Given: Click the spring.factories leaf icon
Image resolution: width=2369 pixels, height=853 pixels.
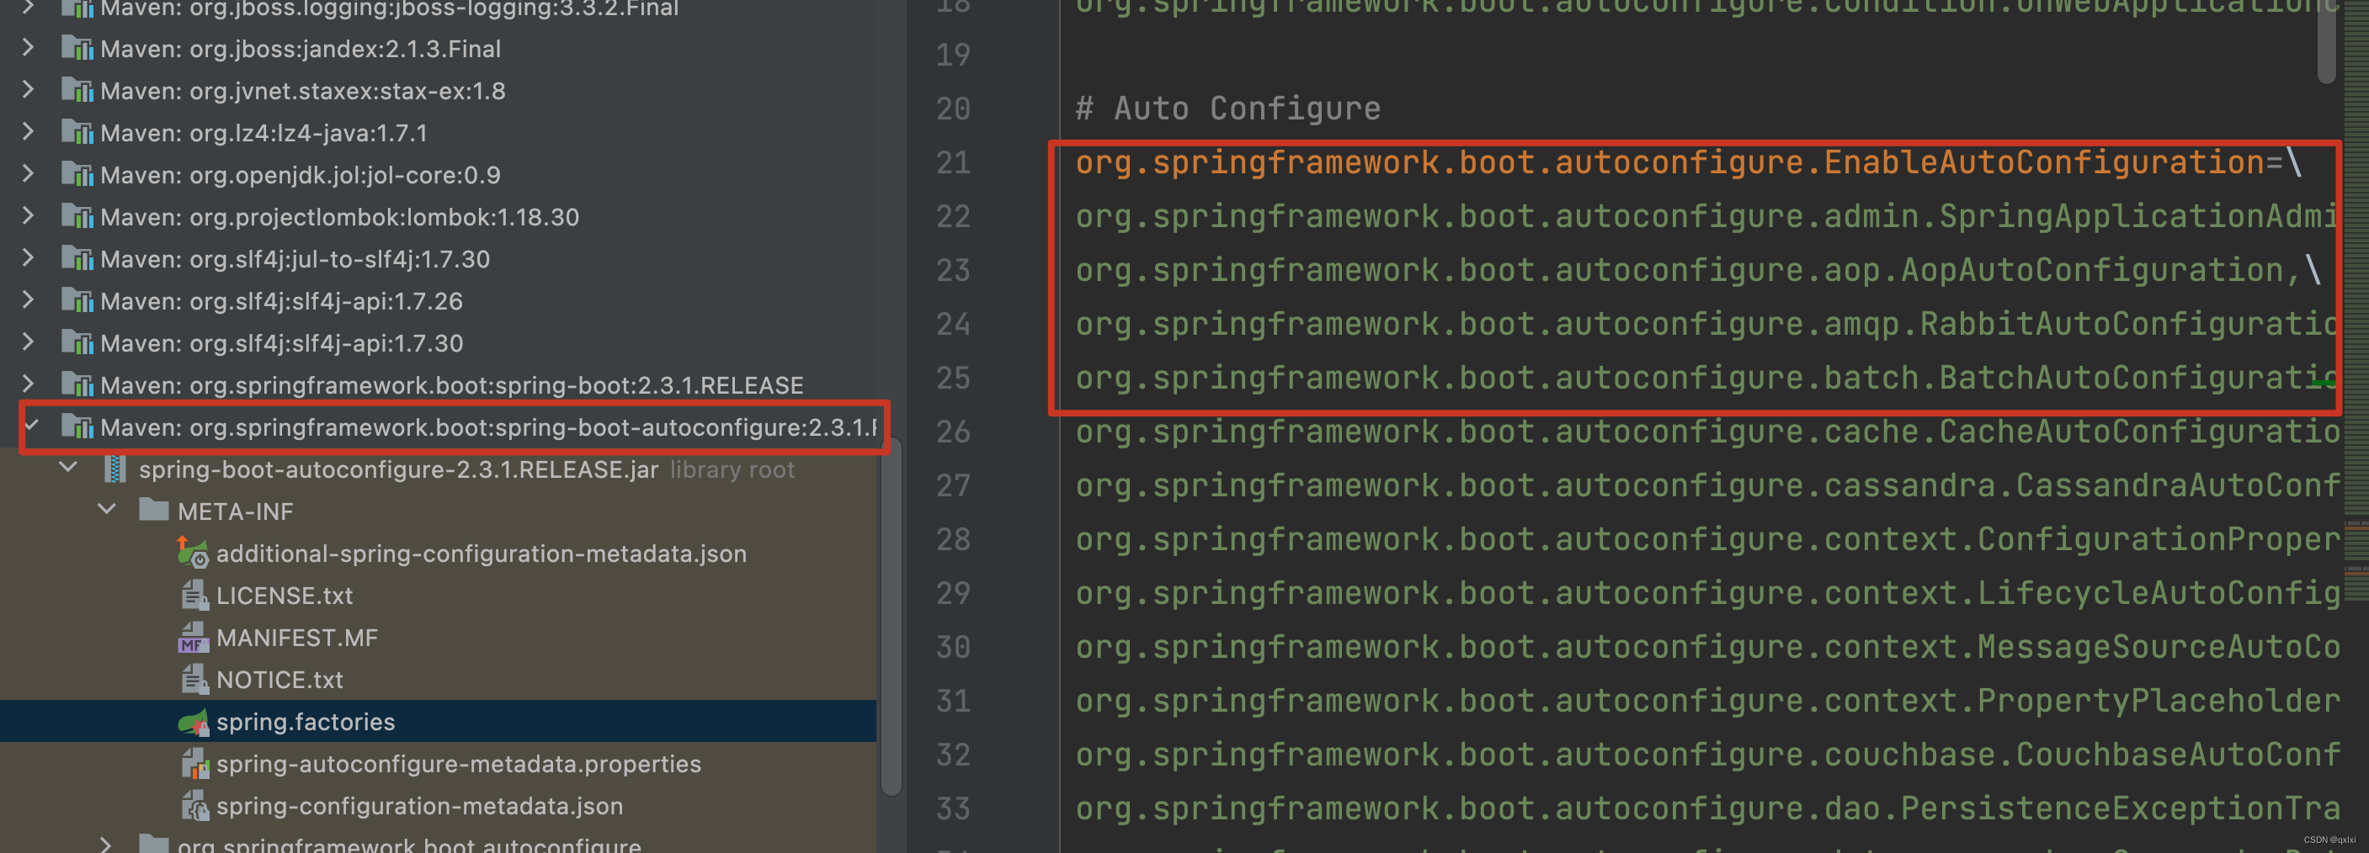Looking at the screenshot, I should 193,722.
